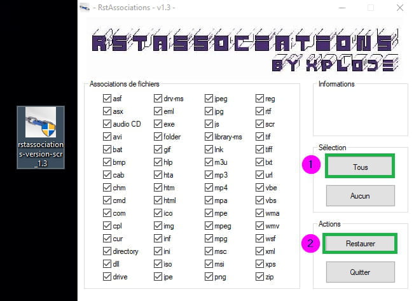Uncheck the rtf checkbox
The image size is (414, 301).
pyautogui.click(x=260, y=111)
